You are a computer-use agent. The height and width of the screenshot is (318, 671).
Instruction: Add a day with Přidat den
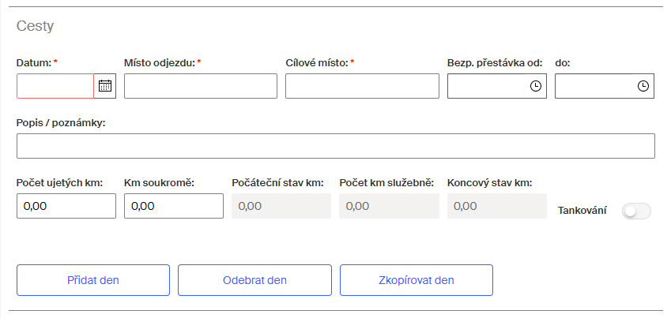coord(93,280)
